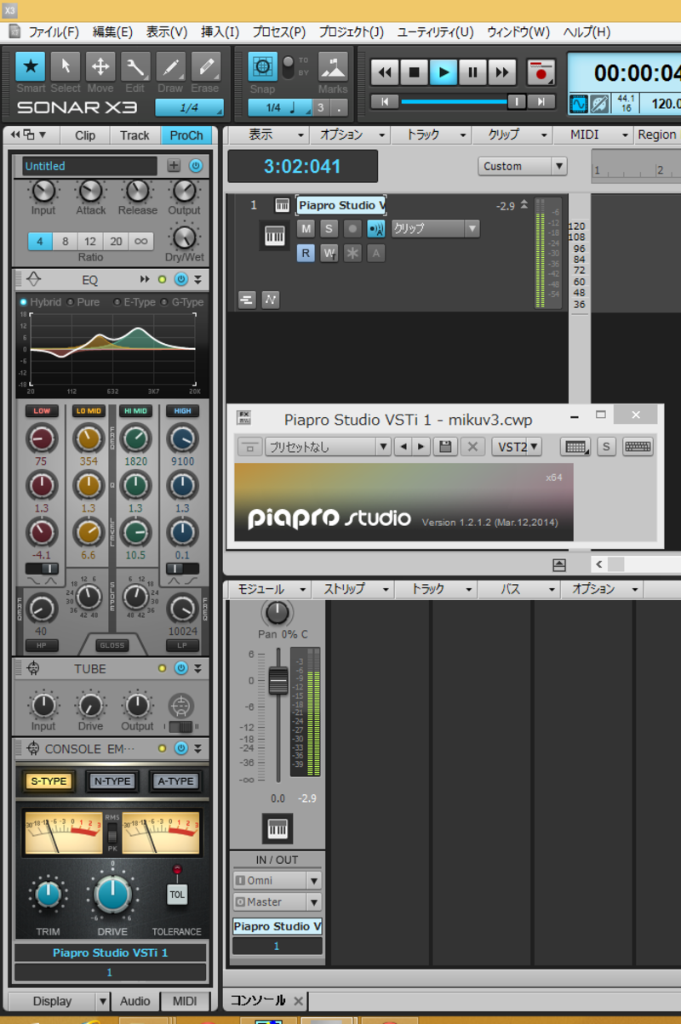The image size is (681, 1024).
Task: Pick the Edit tool
Action: [x=134, y=66]
